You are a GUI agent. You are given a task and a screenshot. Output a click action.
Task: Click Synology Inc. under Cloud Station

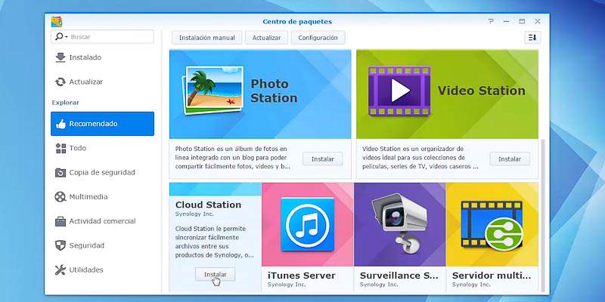(x=194, y=214)
